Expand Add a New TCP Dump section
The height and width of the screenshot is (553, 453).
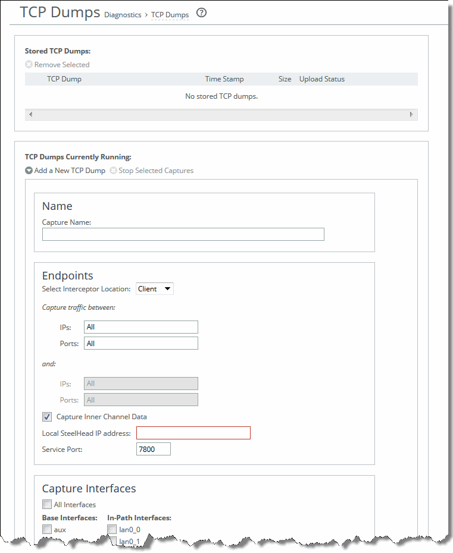point(65,170)
